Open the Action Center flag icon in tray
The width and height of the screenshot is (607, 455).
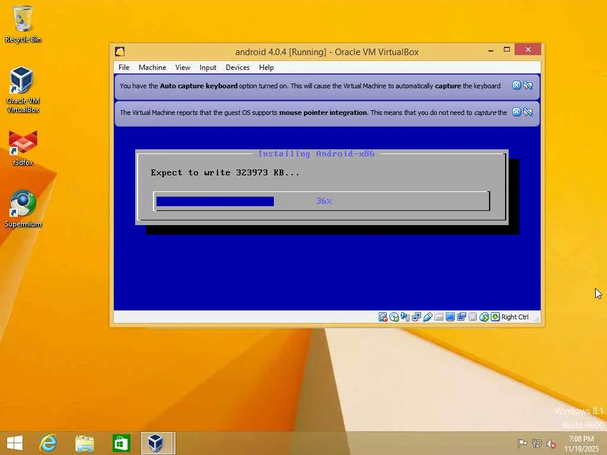(x=522, y=443)
